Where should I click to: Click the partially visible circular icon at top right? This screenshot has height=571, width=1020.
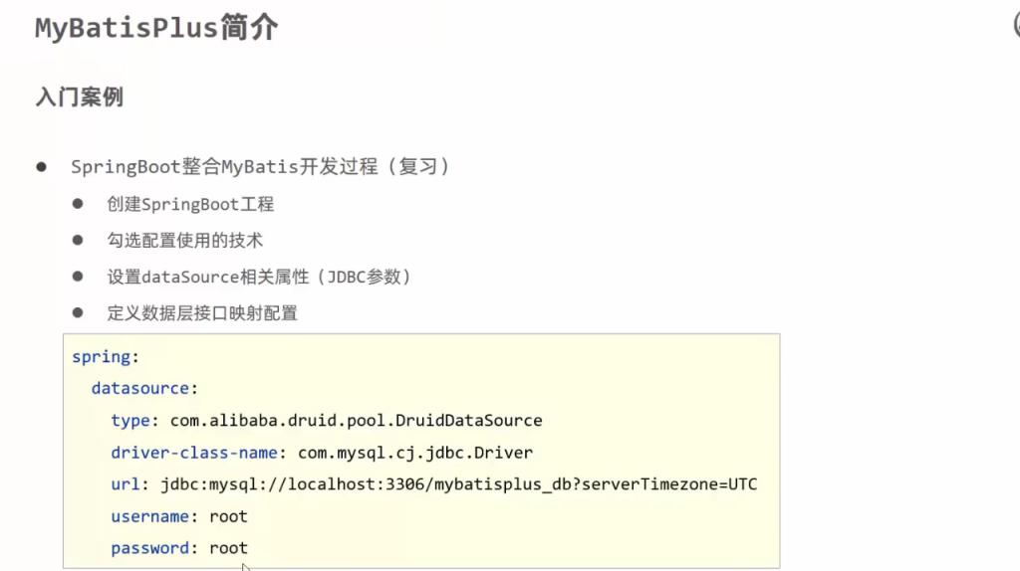click(x=1013, y=27)
